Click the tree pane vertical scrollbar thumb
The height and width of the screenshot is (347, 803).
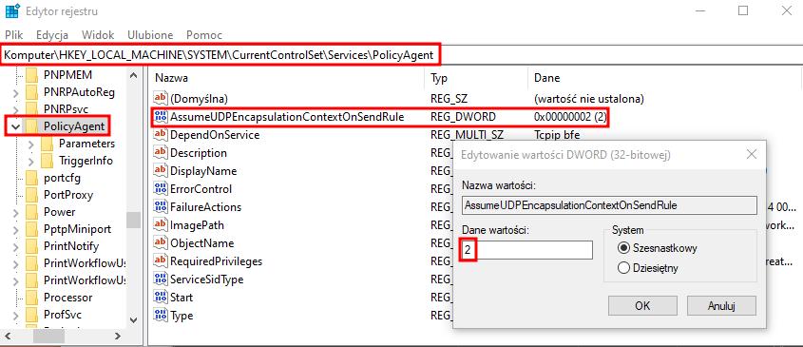[x=134, y=220]
